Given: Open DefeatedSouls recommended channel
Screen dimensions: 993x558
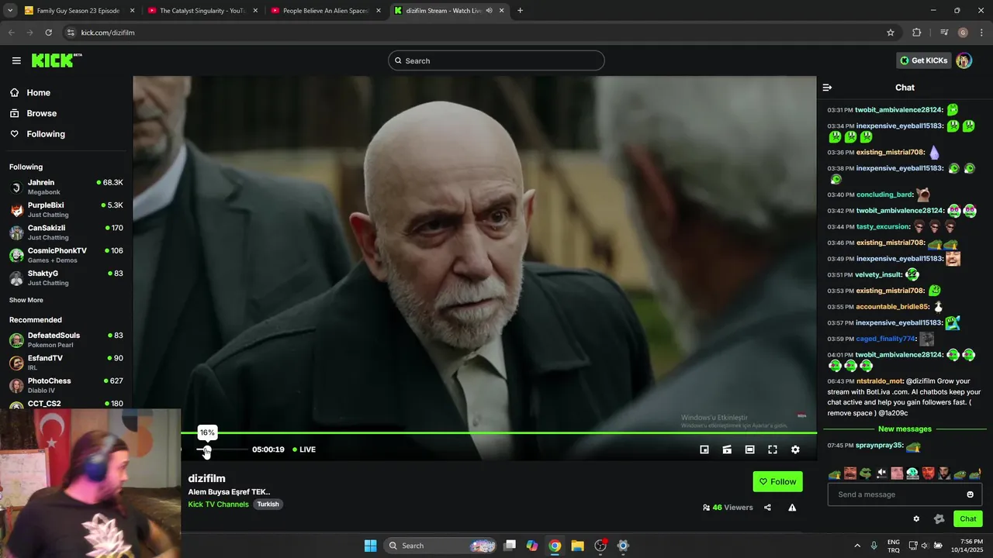Looking at the screenshot, I should 66,339.
